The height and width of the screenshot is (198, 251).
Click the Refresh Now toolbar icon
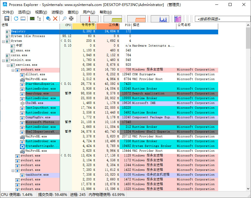click(x=16, y=19)
